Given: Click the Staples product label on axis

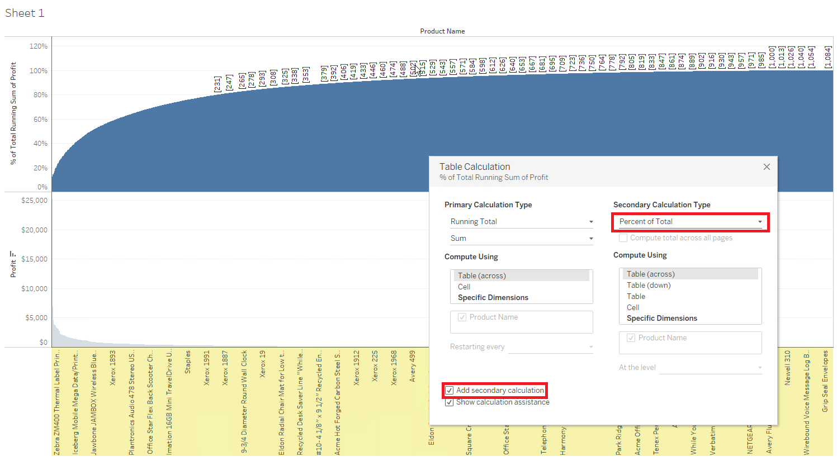Looking at the screenshot, I should point(188,362).
